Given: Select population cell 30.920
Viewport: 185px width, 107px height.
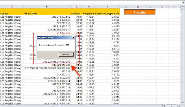Looking at the screenshot, I should click(x=107, y=20).
